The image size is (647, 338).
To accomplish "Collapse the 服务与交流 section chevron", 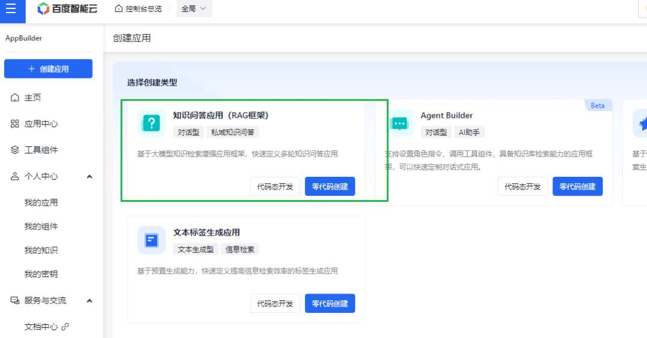I will click(x=89, y=301).
